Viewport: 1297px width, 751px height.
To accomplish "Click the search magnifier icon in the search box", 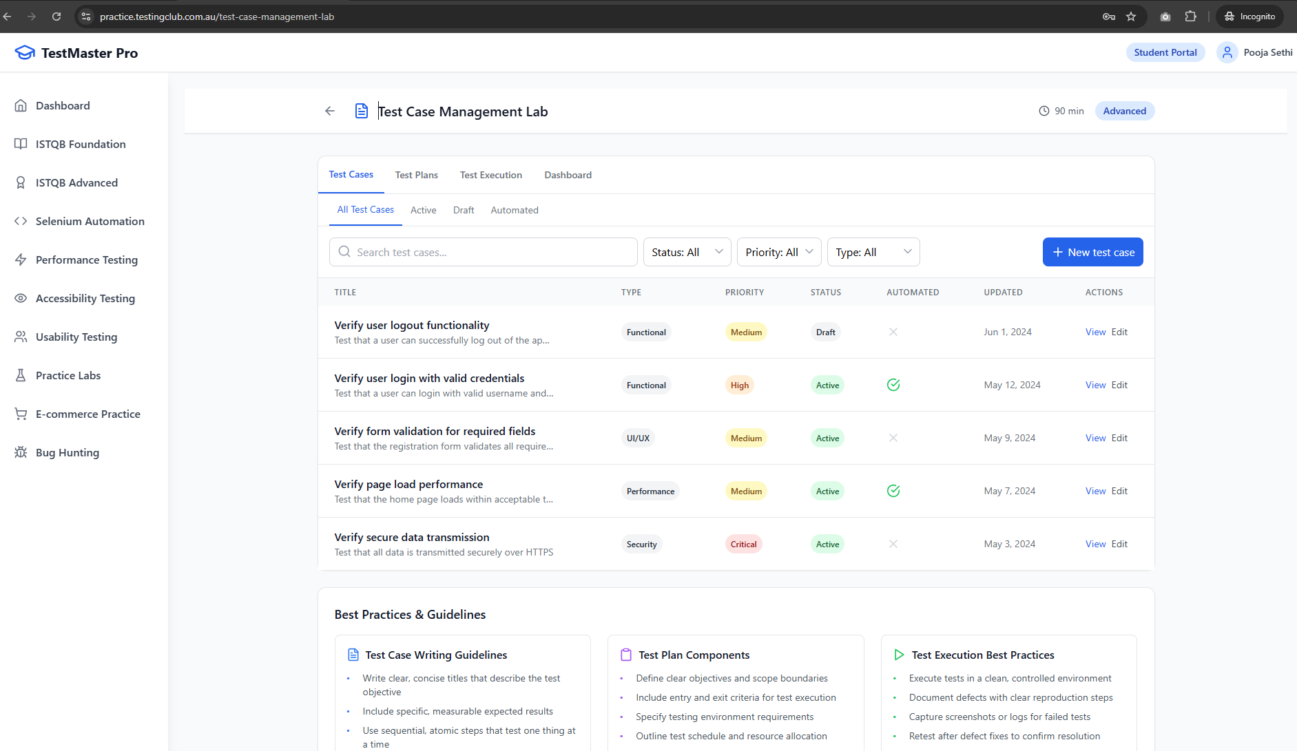I will pos(344,252).
